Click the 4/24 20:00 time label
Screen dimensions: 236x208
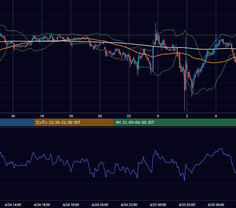pyautogui.click(x=100, y=205)
